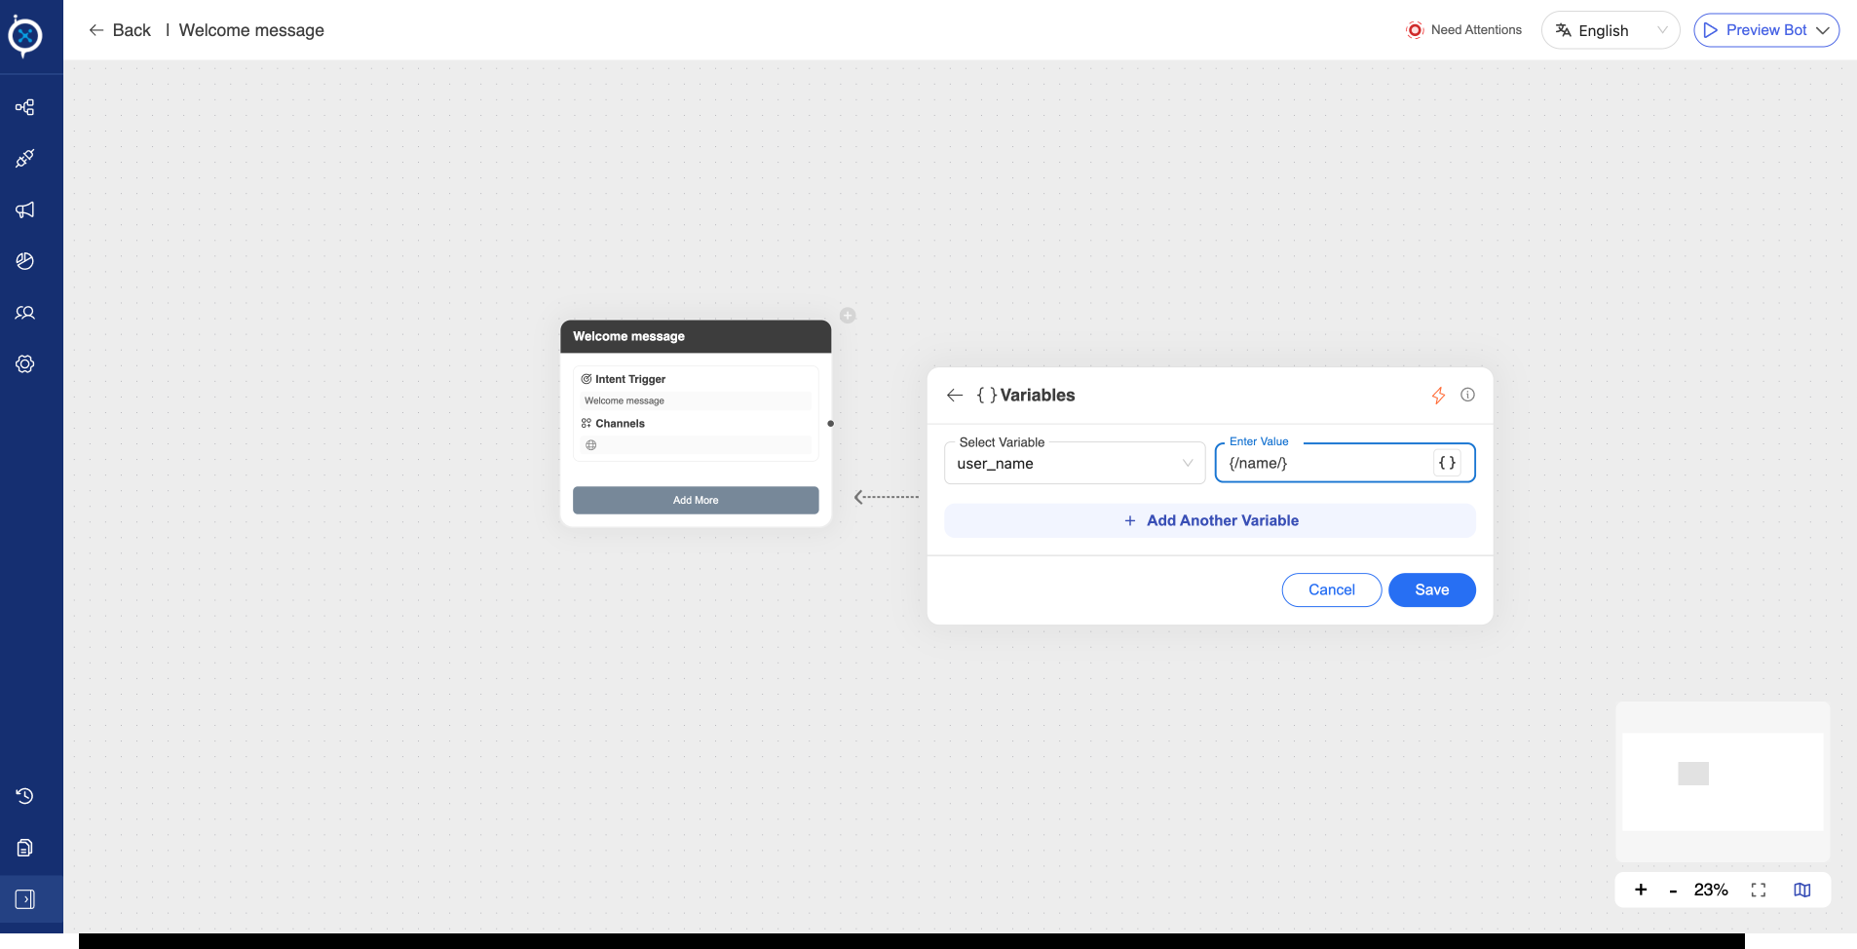Click the globe channel icon
Viewport: 1857px width, 949px height.
click(590, 445)
